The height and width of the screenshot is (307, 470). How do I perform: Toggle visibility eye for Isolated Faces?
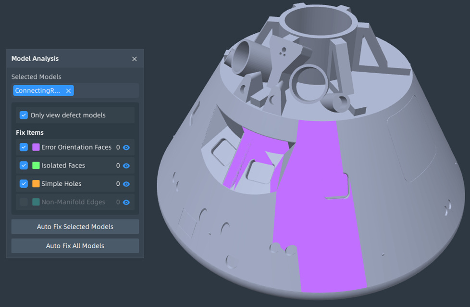pos(126,166)
